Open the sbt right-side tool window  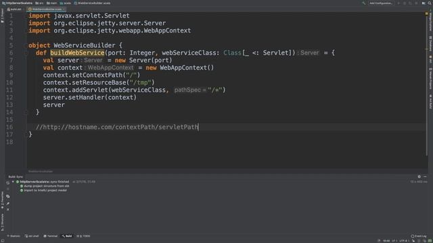coord(430,59)
